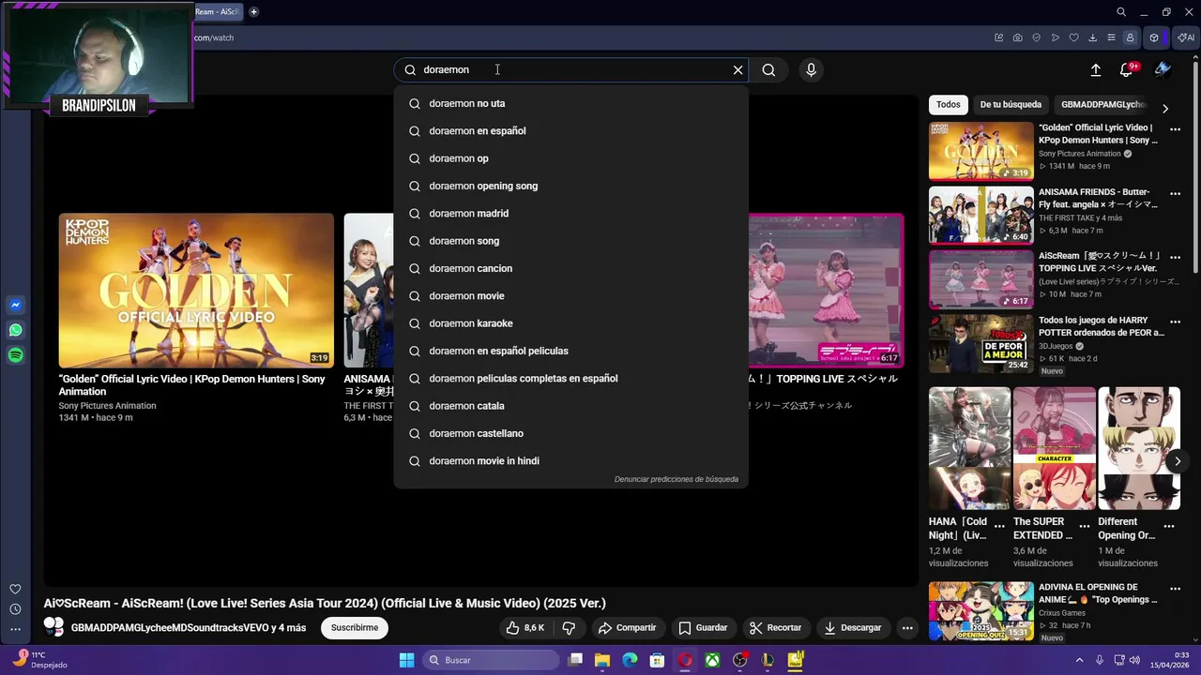The width and height of the screenshot is (1201, 675).
Task: Select suggestion "doraemon en español"
Action: (x=570, y=130)
